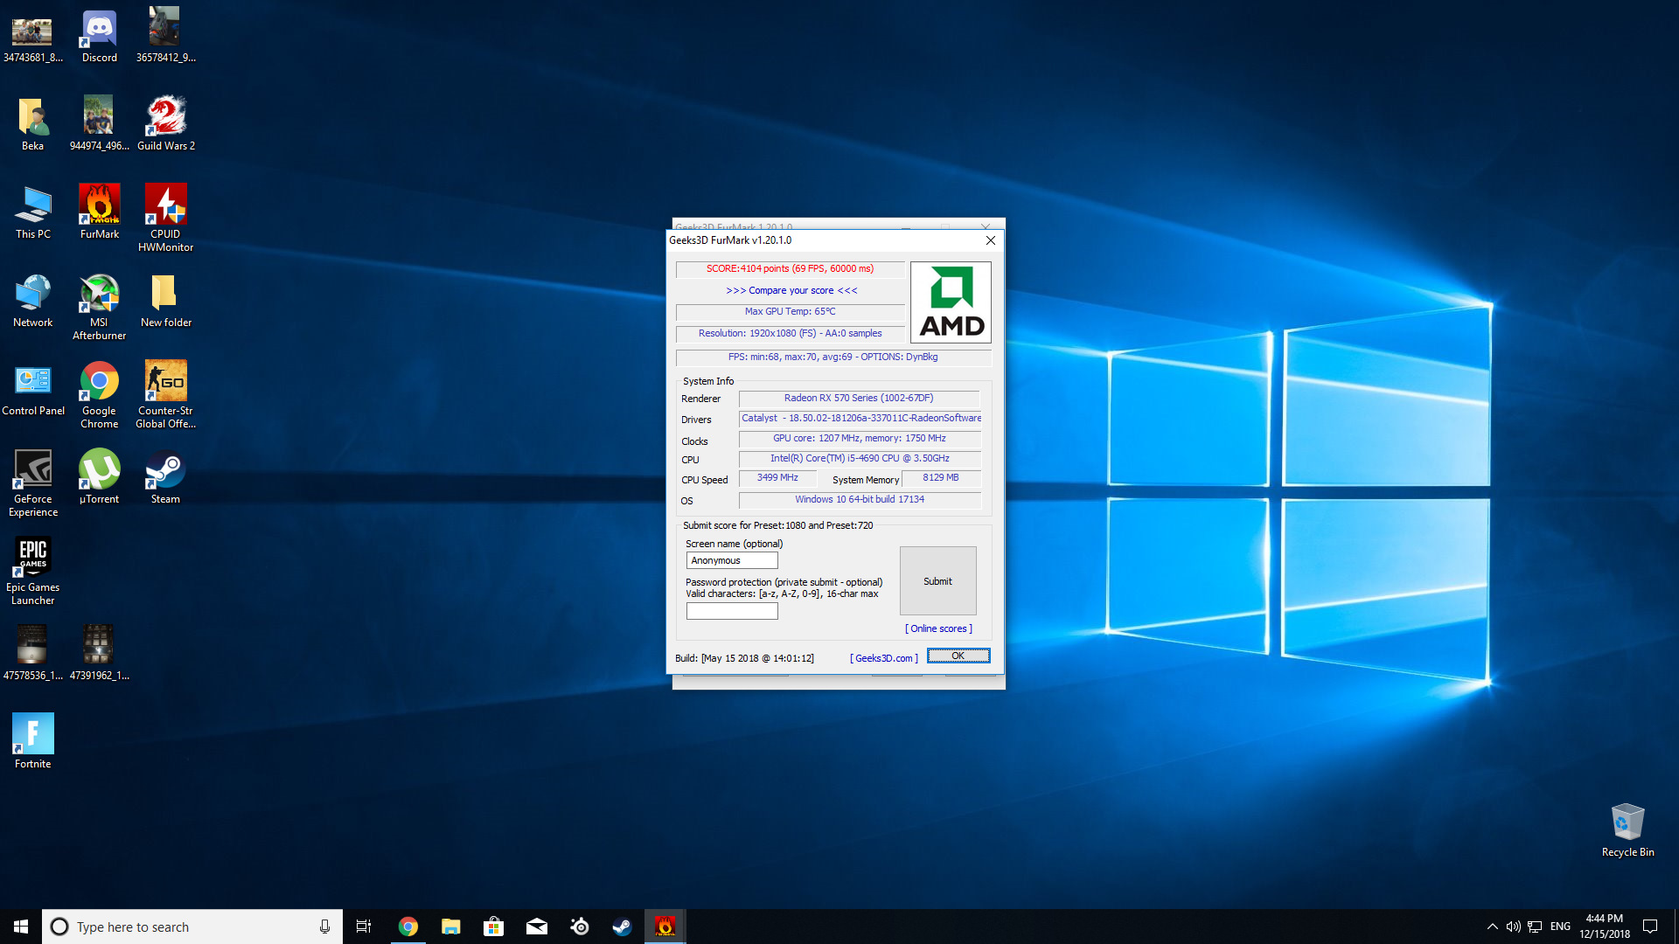Click the OK button in the FurMark dialog
The width and height of the screenshot is (1679, 944).
(958, 656)
